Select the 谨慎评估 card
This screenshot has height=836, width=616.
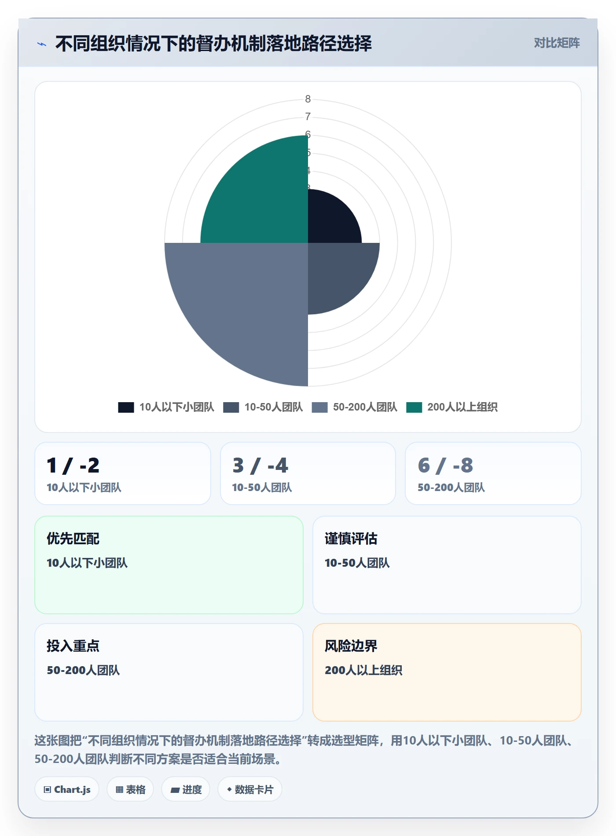447,565
